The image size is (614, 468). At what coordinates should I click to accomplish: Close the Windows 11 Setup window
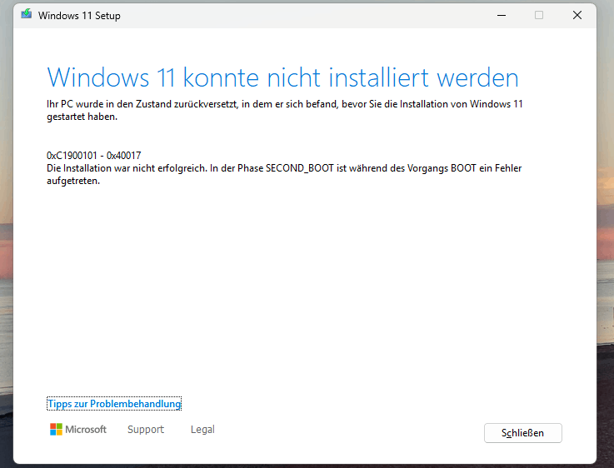pos(577,15)
